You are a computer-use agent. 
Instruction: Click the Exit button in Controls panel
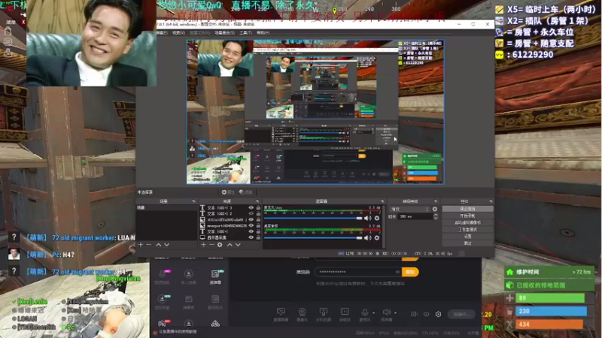(467, 243)
